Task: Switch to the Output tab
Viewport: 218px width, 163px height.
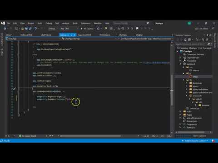Action: [x=139, y=35]
